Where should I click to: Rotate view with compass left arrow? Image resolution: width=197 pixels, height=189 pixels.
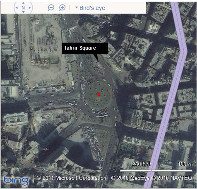(17, 8)
